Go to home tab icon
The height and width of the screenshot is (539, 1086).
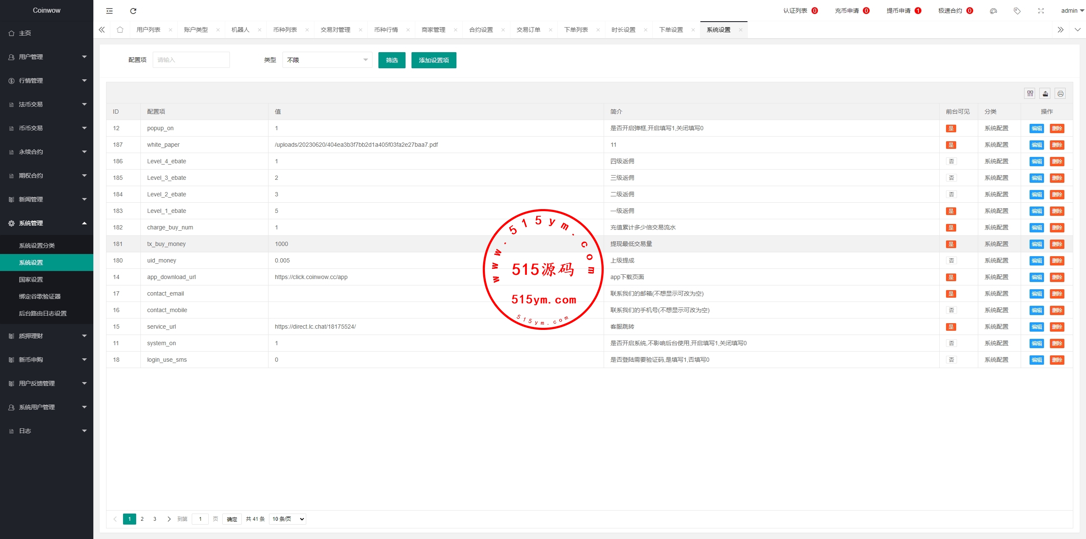[120, 30]
